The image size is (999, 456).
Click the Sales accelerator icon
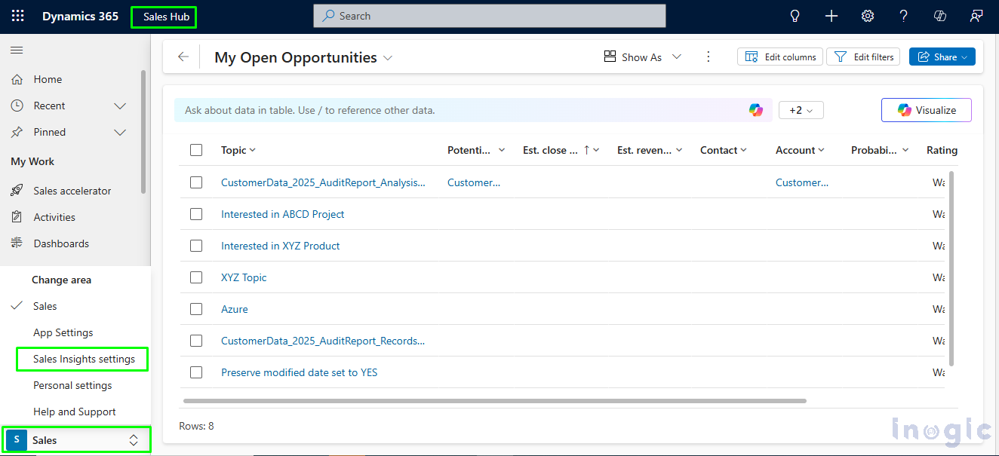click(17, 191)
